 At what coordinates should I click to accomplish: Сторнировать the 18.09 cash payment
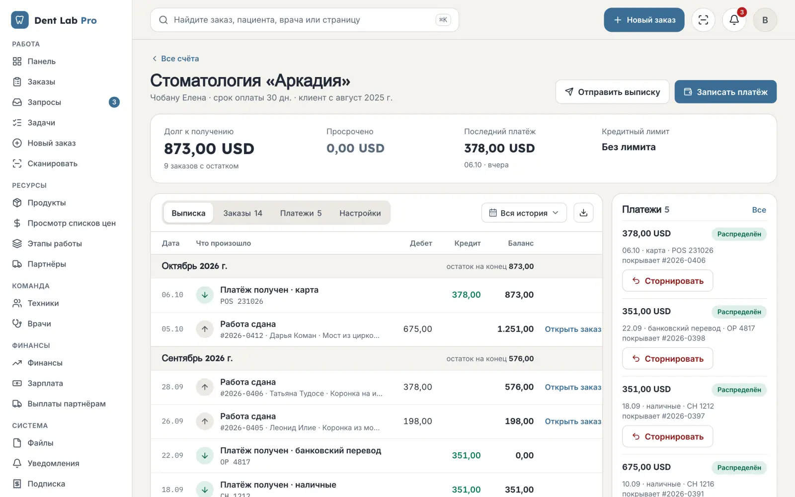point(667,436)
